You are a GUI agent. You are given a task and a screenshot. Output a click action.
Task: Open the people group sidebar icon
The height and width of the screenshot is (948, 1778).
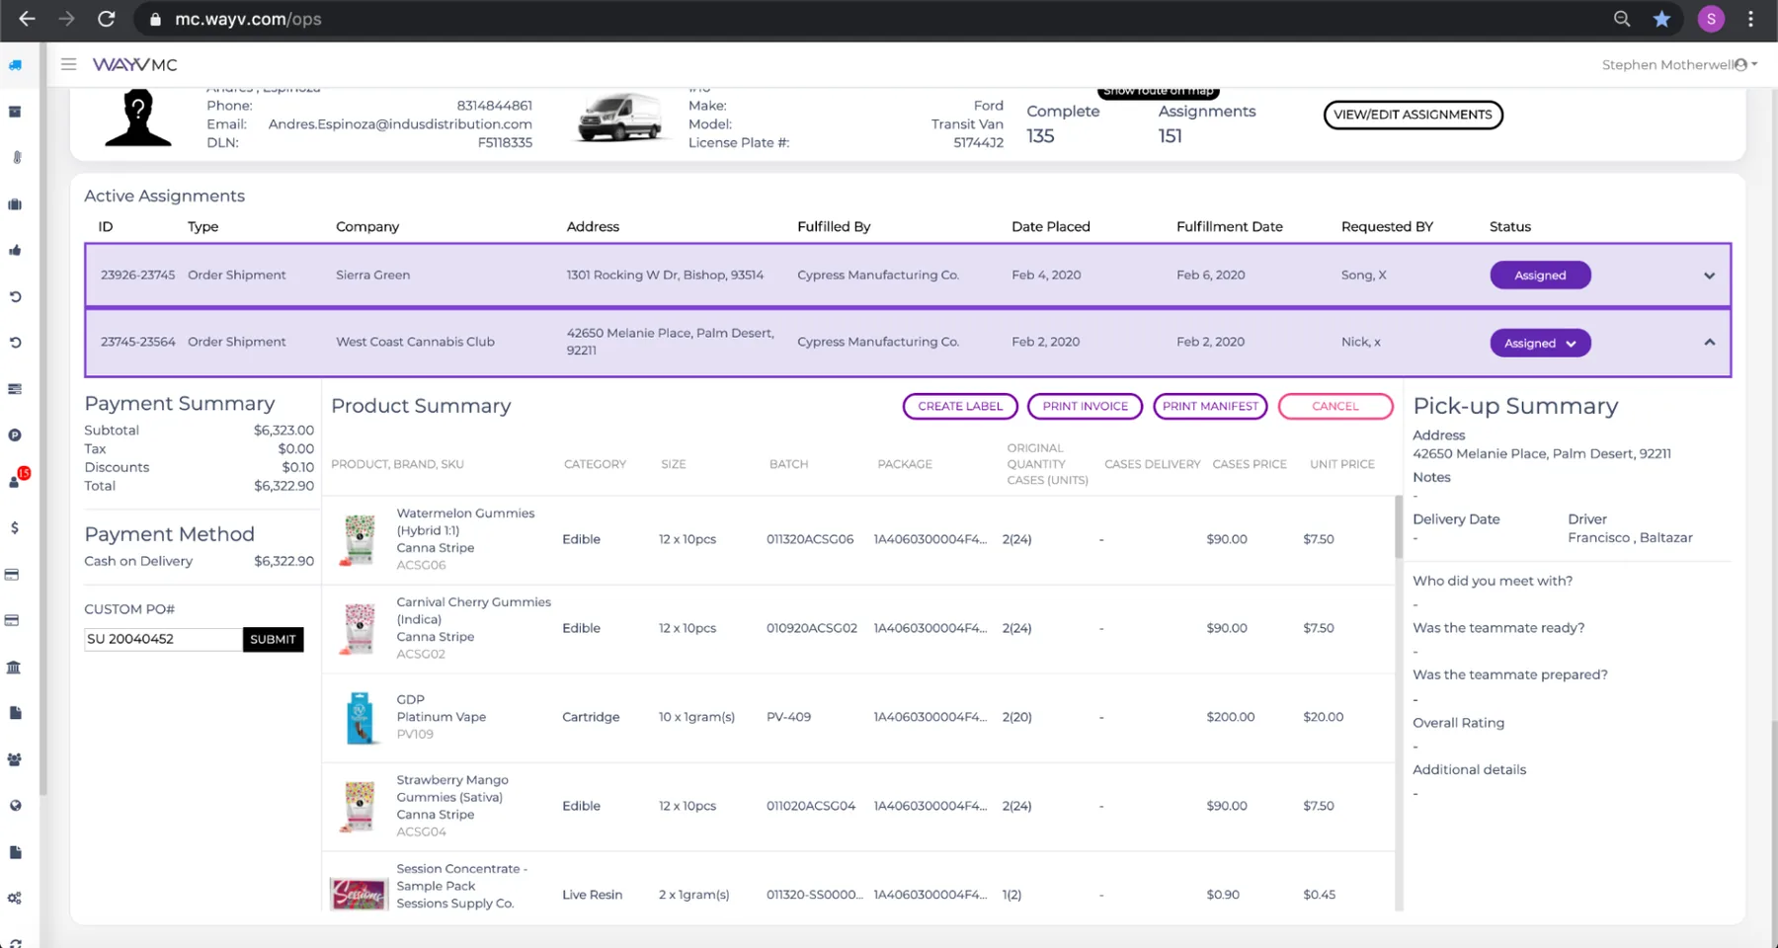tap(15, 759)
